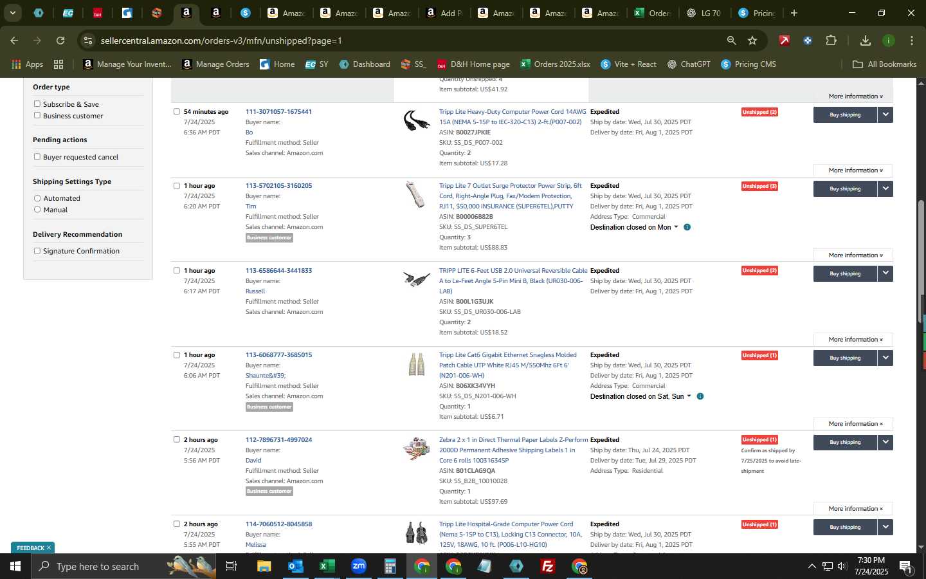
Task: Expand Buy shipping arrow for order 111-3071057-1675441
Action: pos(885,115)
